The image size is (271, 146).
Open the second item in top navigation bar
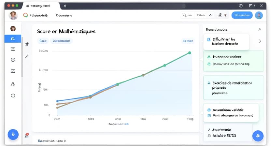coord(64,15)
